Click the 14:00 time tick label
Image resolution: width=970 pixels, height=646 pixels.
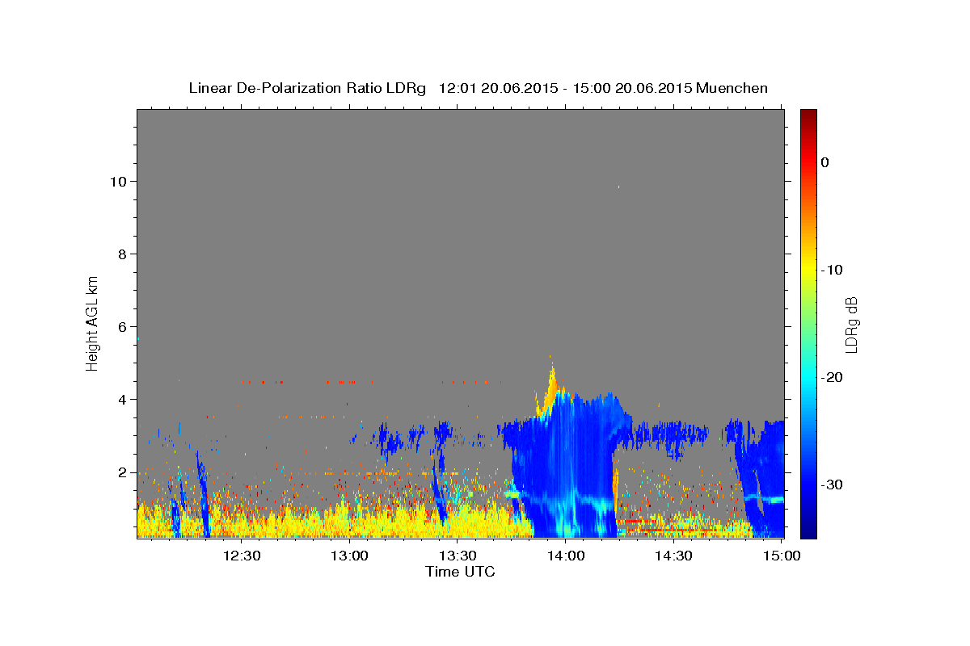565,556
